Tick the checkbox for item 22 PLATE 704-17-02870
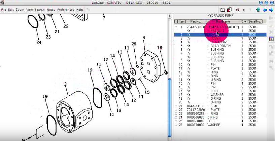 pos(176,110)
